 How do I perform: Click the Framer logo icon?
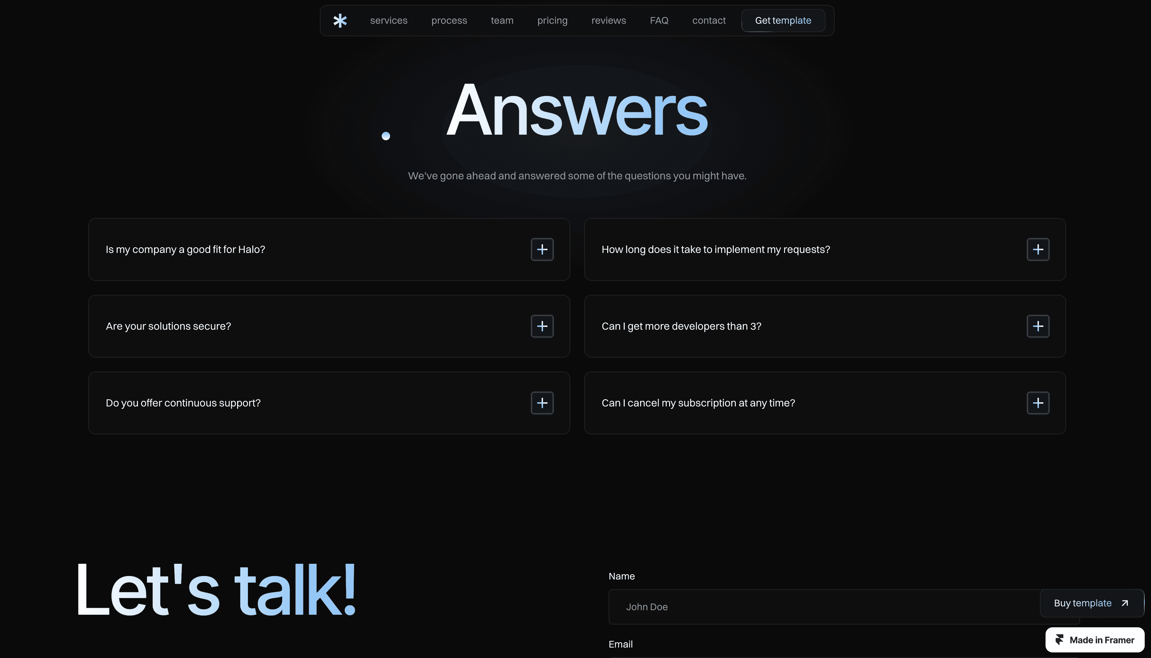pyautogui.click(x=1059, y=640)
